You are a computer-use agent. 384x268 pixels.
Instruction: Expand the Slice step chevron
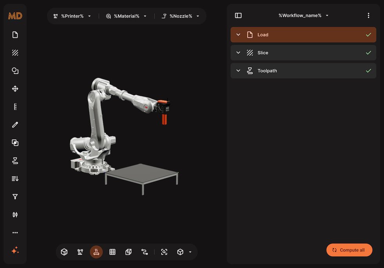click(238, 53)
